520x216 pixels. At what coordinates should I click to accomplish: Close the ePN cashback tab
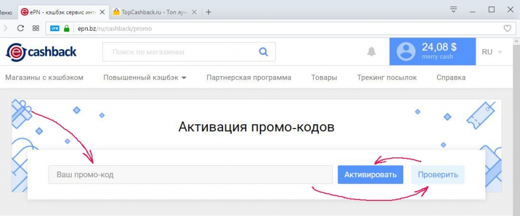tap(102, 12)
